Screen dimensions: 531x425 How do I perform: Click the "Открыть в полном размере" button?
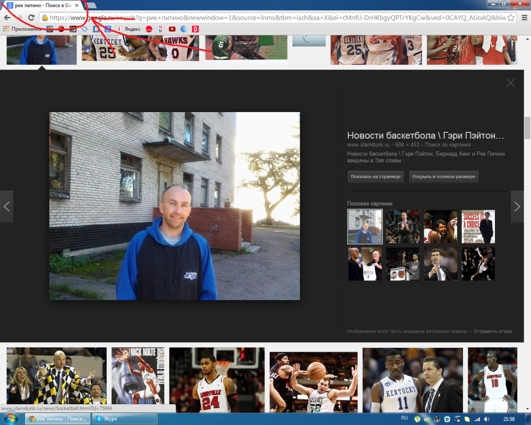pos(443,176)
